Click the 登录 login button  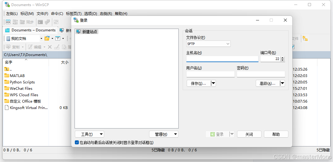coord(218,134)
